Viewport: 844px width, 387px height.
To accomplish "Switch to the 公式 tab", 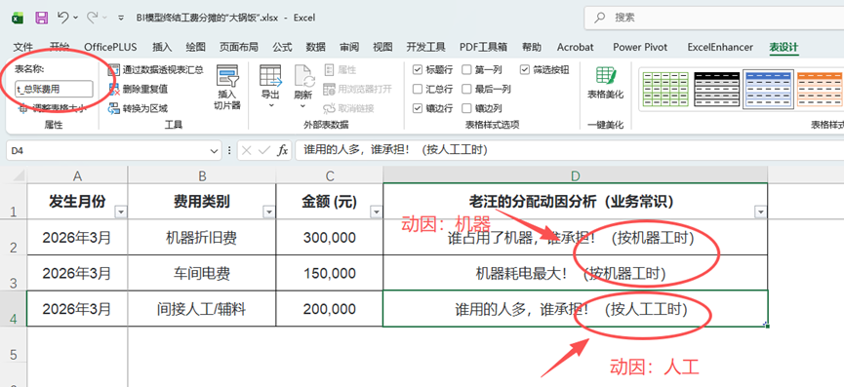I will pyautogui.click(x=282, y=48).
